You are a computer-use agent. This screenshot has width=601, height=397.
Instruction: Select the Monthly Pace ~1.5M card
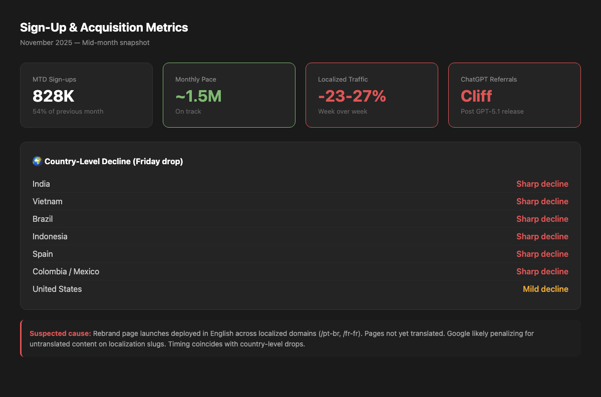229,95
